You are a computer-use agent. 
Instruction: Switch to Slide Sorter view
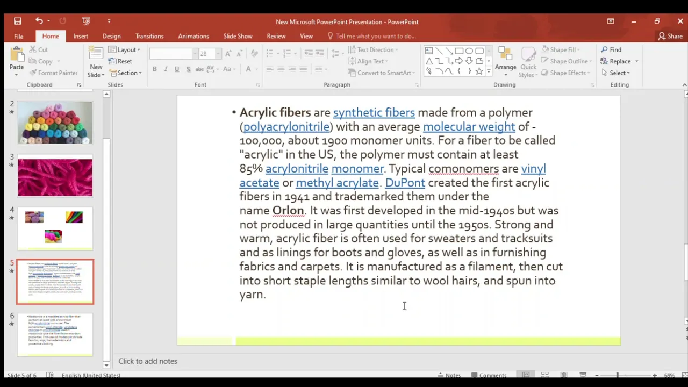click(545, 375)
